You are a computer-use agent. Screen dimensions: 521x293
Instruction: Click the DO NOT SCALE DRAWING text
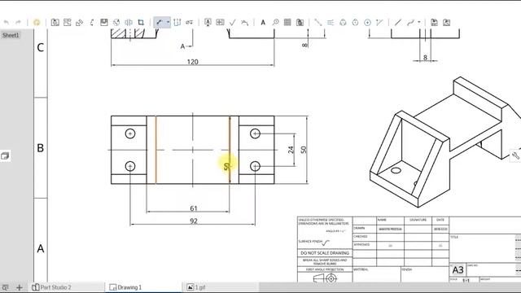point(325,253)
